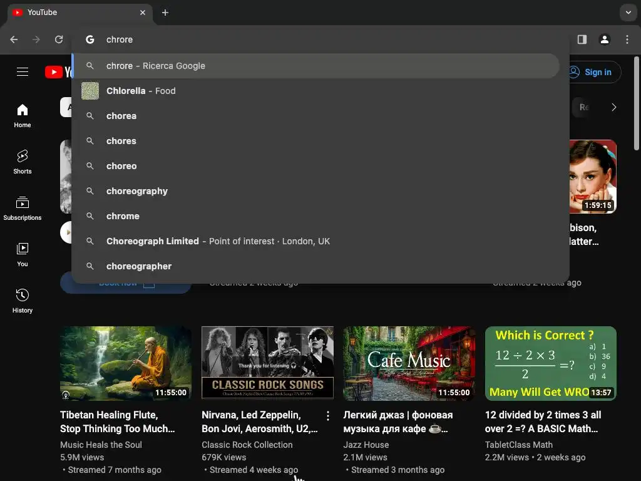Click the search icon beside 'chrome' suggestion
Viewport: 641px width, 481px height.
point(90,216)
